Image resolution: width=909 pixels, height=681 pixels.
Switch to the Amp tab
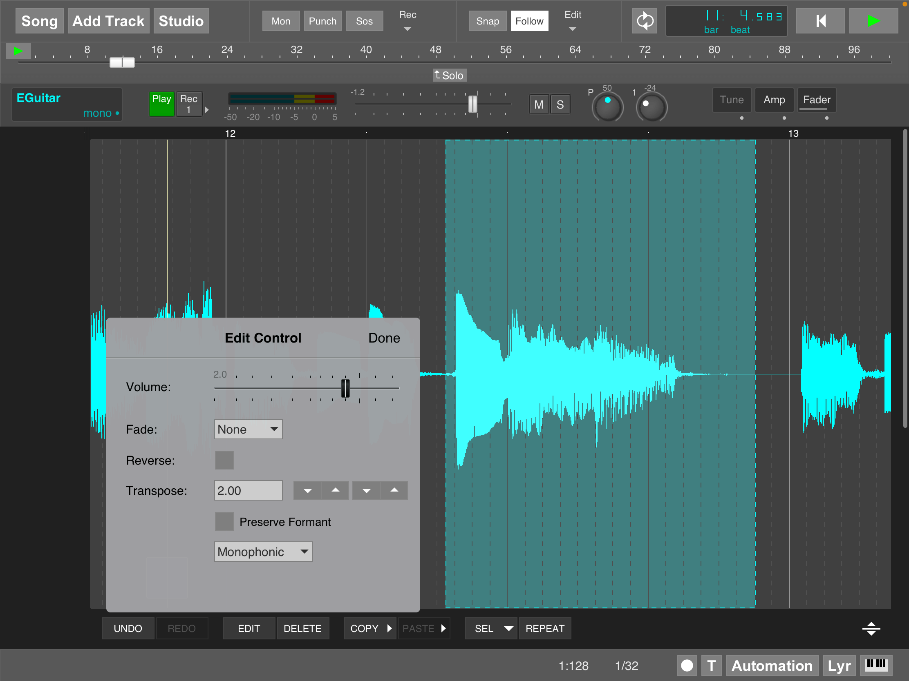point(774,100)
